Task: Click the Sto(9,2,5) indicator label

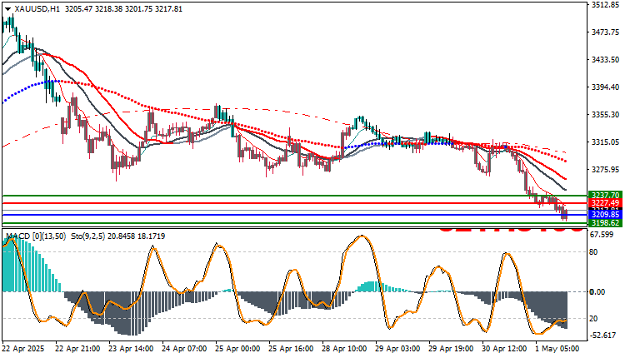Action: [87, 236]
